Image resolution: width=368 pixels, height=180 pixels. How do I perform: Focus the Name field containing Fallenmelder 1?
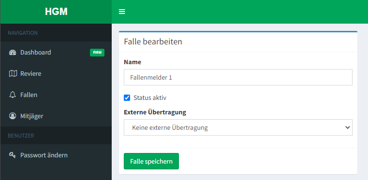click(x=238, y=77)
